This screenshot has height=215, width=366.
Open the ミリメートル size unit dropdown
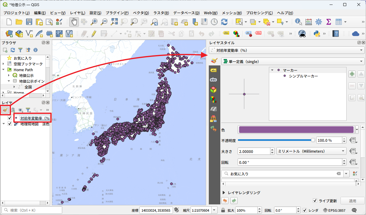[311, 151]
